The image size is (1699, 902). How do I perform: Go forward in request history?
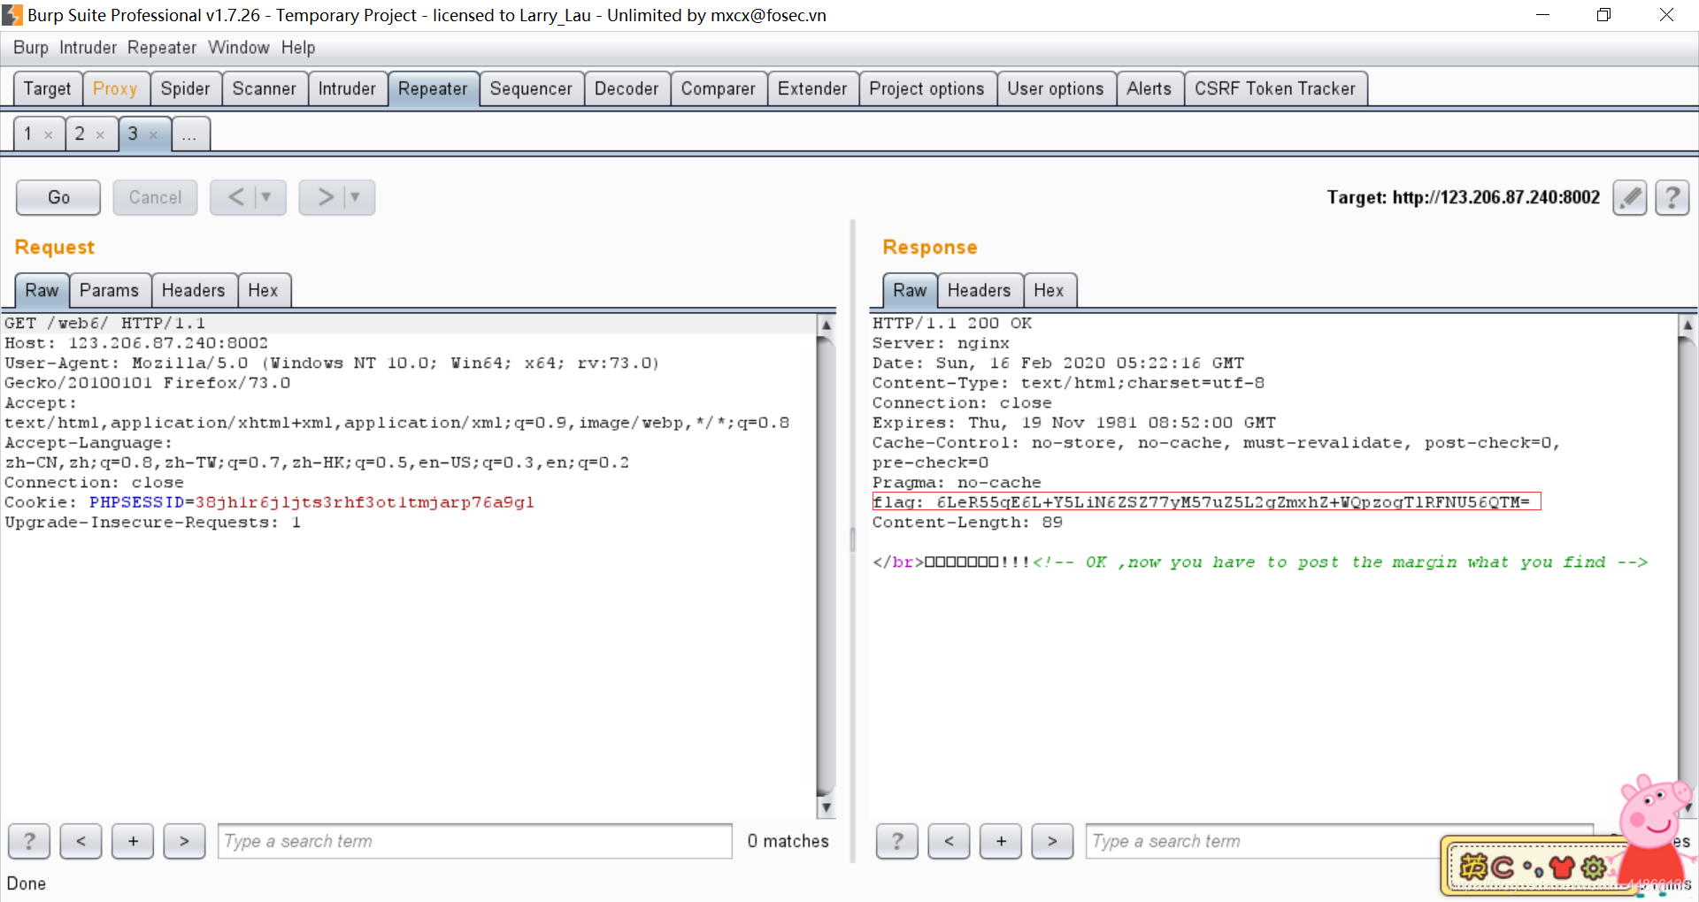tap(326, 197)
